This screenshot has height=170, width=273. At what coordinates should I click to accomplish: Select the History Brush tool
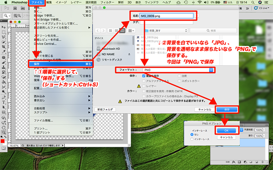4,72
